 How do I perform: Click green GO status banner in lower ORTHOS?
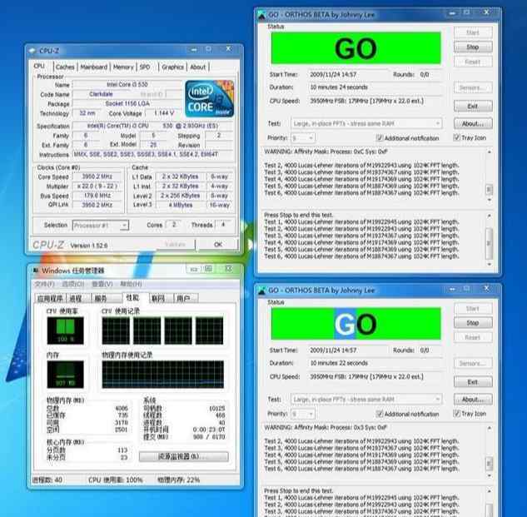356,324
